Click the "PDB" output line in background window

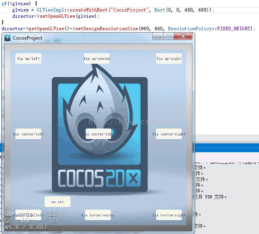[211, 197]
